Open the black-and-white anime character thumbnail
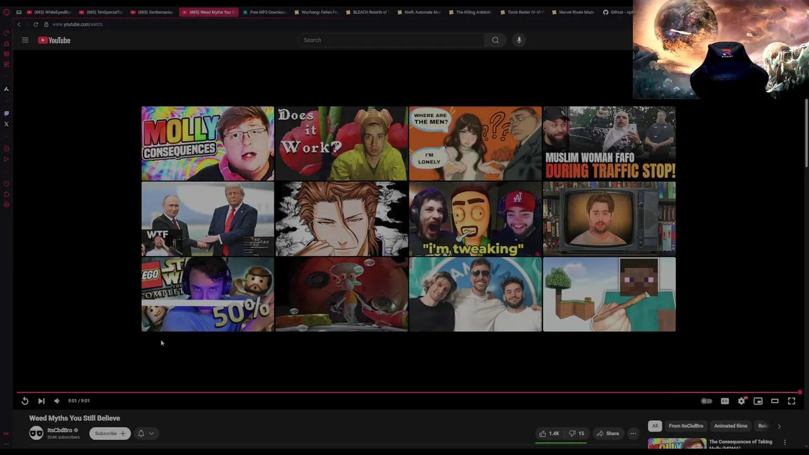The width and height of the screenshot is (809, 455). (x=341, y=219)
